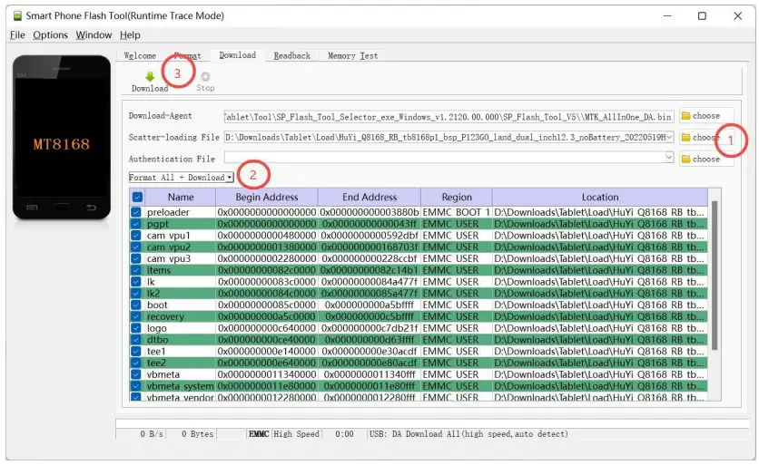The width and height of the screenshot is (759, 465).
Task: Switch to the Readback tab
Action: (291, 56)
